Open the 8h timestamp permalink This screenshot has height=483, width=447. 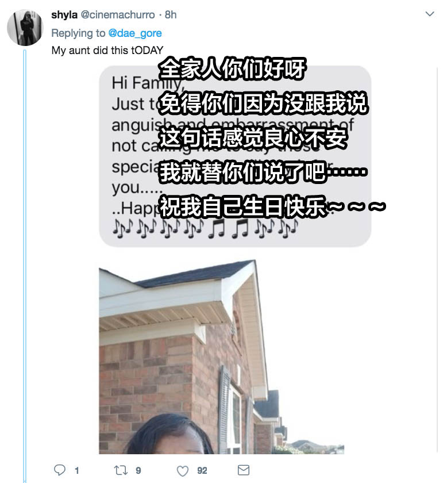pyautogui.click(x=171, y=15)
